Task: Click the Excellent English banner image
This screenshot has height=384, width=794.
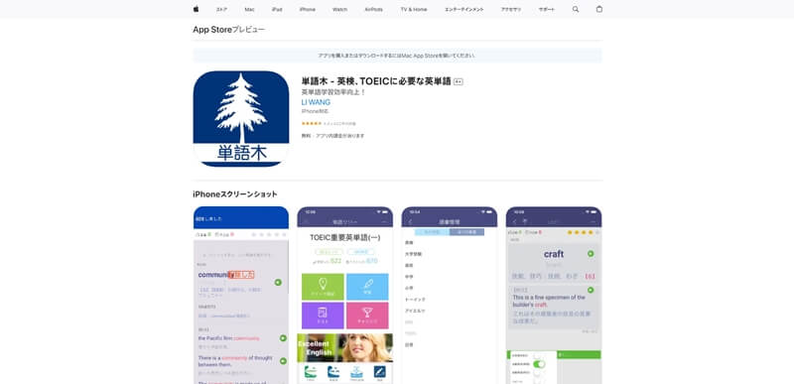Action: pos(344,347)
